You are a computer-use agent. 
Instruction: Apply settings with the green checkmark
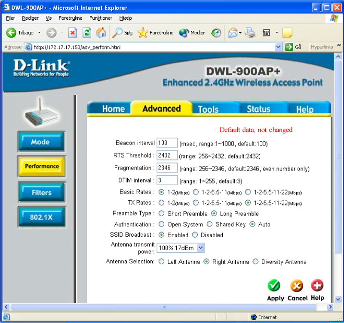click(274, 286)
